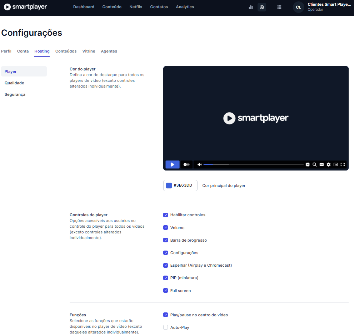354x336 pixels.
Task: Click the #3E63DD hex color field
Action: point(180,186)
